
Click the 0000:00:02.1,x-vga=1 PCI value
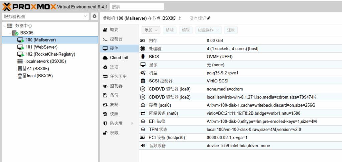pos(227,138)
